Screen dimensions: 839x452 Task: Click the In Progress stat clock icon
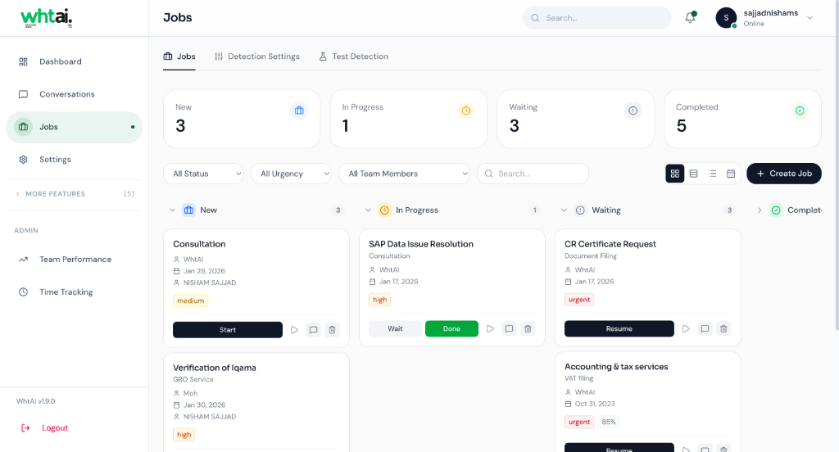(466, 111)
